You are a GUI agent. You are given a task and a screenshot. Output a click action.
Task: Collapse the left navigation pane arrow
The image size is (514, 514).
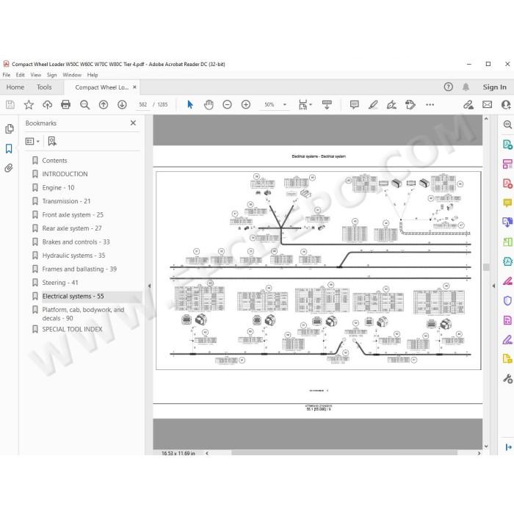(x=149, y=286)
